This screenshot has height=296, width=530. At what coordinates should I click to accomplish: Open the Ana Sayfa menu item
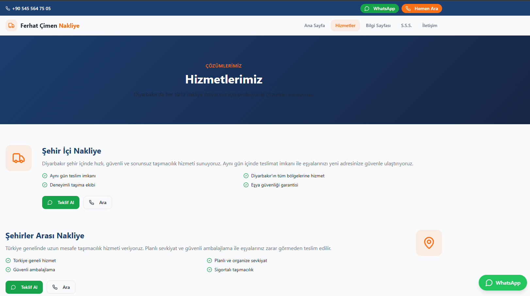tap(315, 25)
